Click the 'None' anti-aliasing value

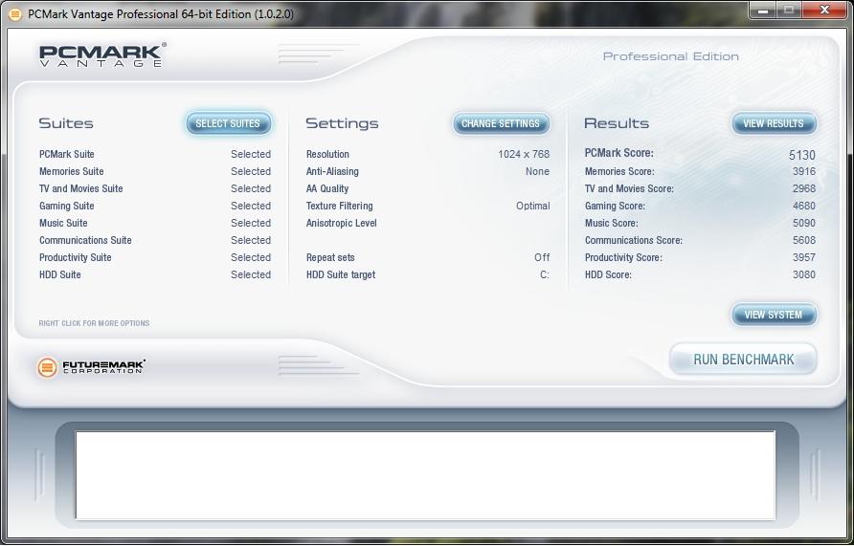coord(537,171)
